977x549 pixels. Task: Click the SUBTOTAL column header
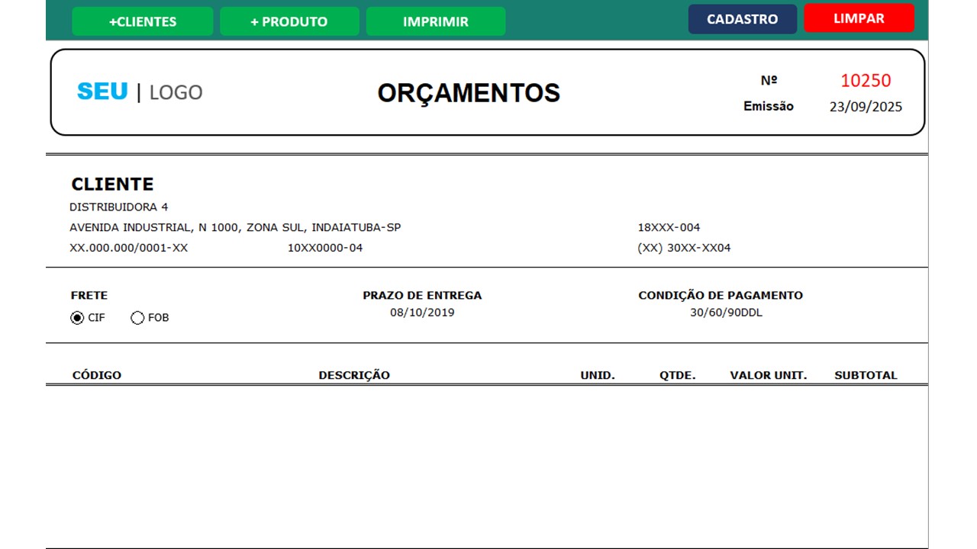pos(866,375)
